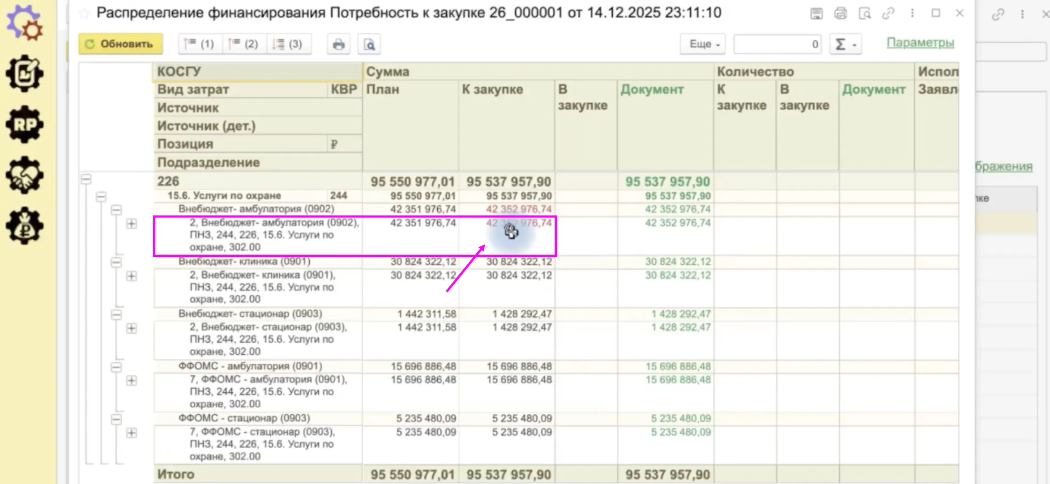Click the save diskette icon in title bar
This screenshot has width=1050, height=484.
(816, 13)
